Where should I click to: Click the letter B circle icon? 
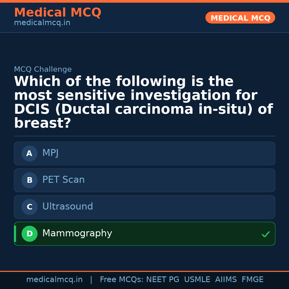29,180
